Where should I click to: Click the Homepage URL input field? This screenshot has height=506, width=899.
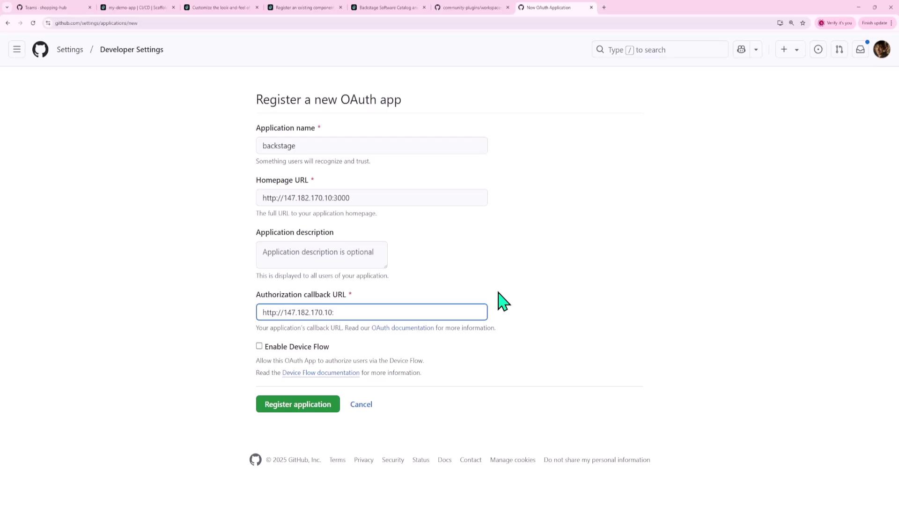tap(371, 198)
